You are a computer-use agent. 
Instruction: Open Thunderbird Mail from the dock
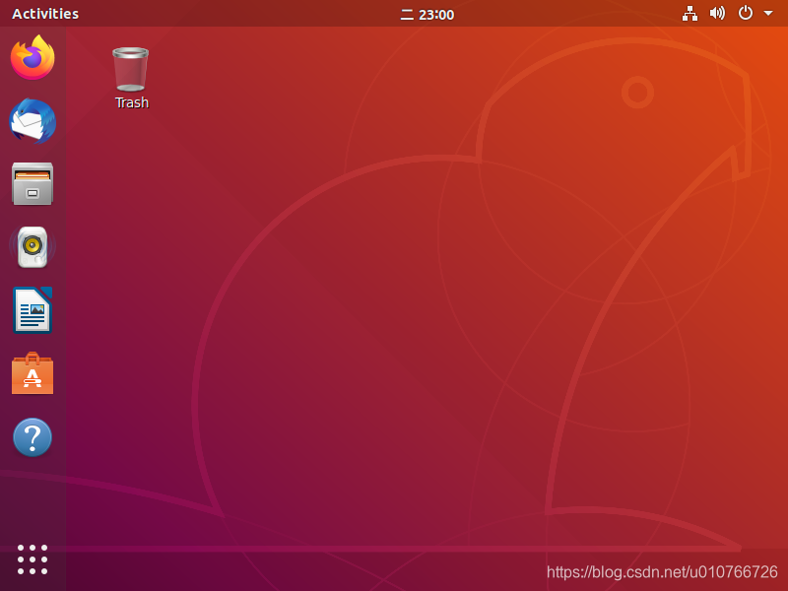(33, 121)
